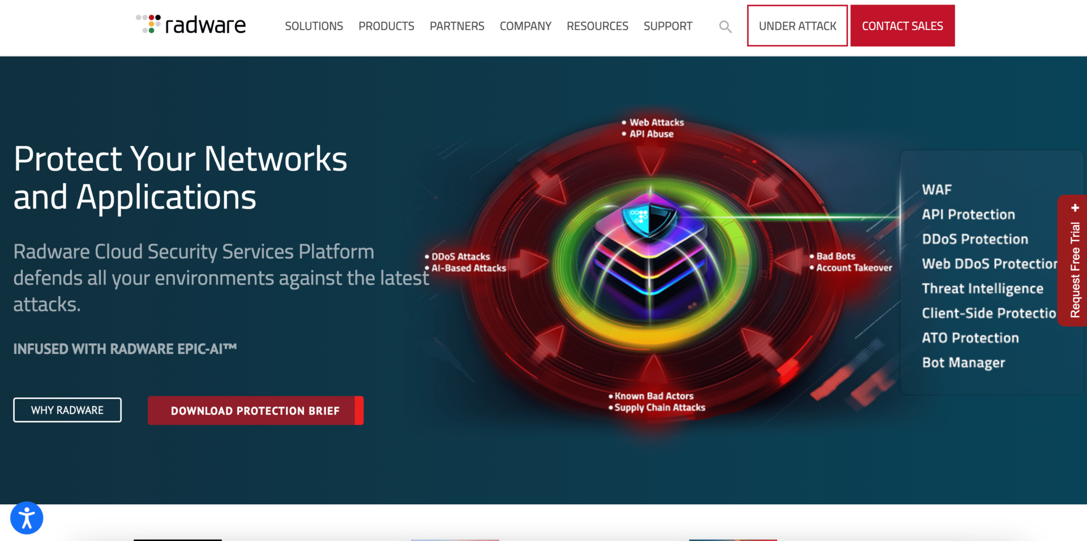The image size is (1087, 541).
Task: Expand the COMPANY navigation dropdown
Action: pos(525,25)
